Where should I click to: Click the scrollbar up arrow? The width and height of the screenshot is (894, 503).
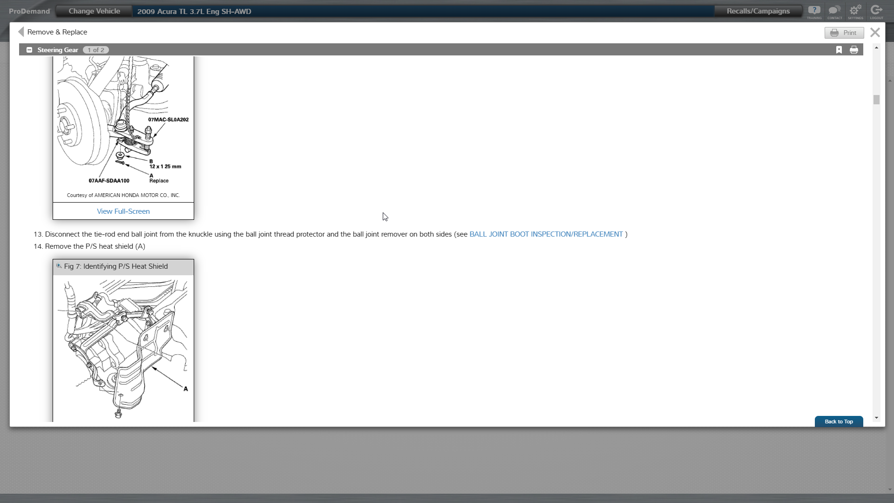pyautogui.click(x=876, y=48)
